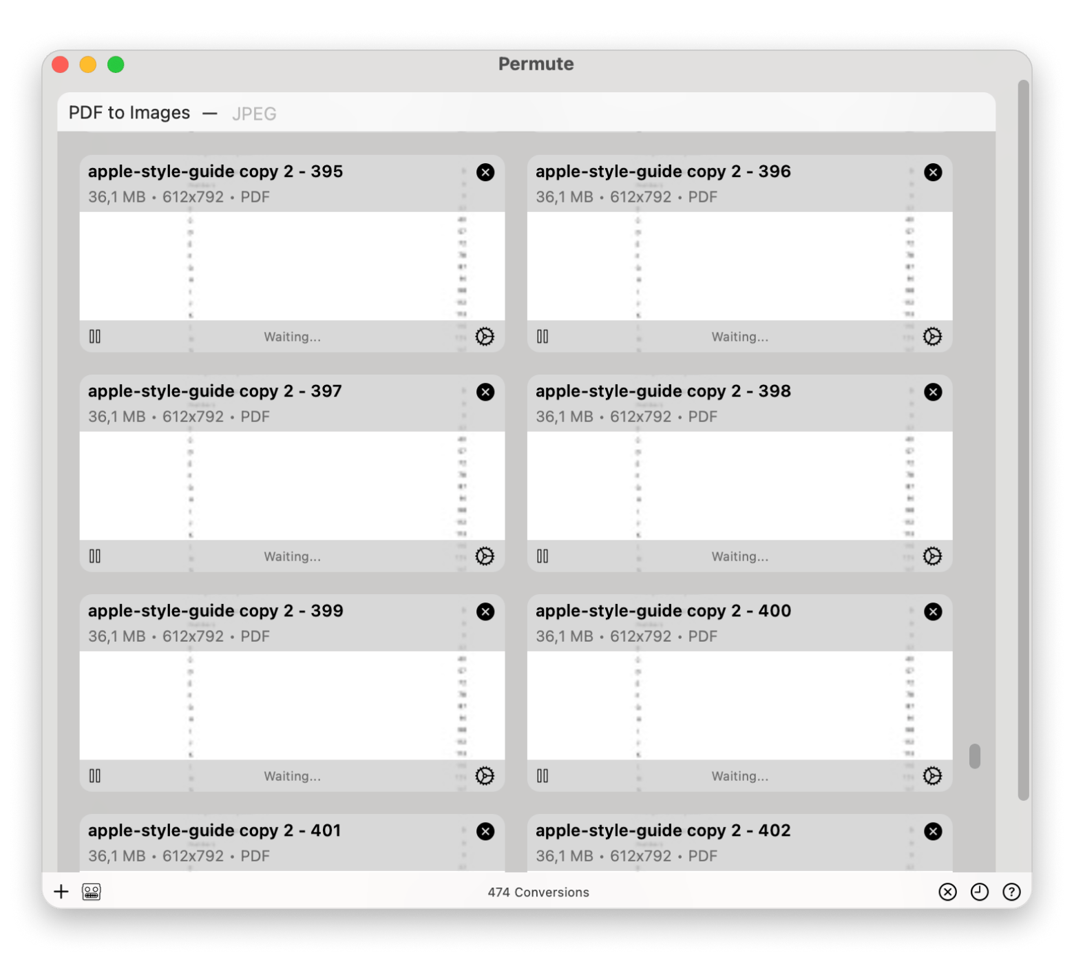Pause conversion of item 395
The height and width of the screenshot is (964, 1074).
point(95,336)
